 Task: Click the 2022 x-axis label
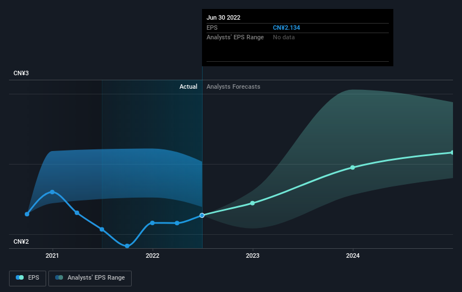(152, 255)
